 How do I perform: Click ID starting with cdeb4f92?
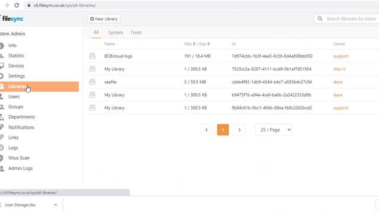pyautogui.click(x=272, y=82)
